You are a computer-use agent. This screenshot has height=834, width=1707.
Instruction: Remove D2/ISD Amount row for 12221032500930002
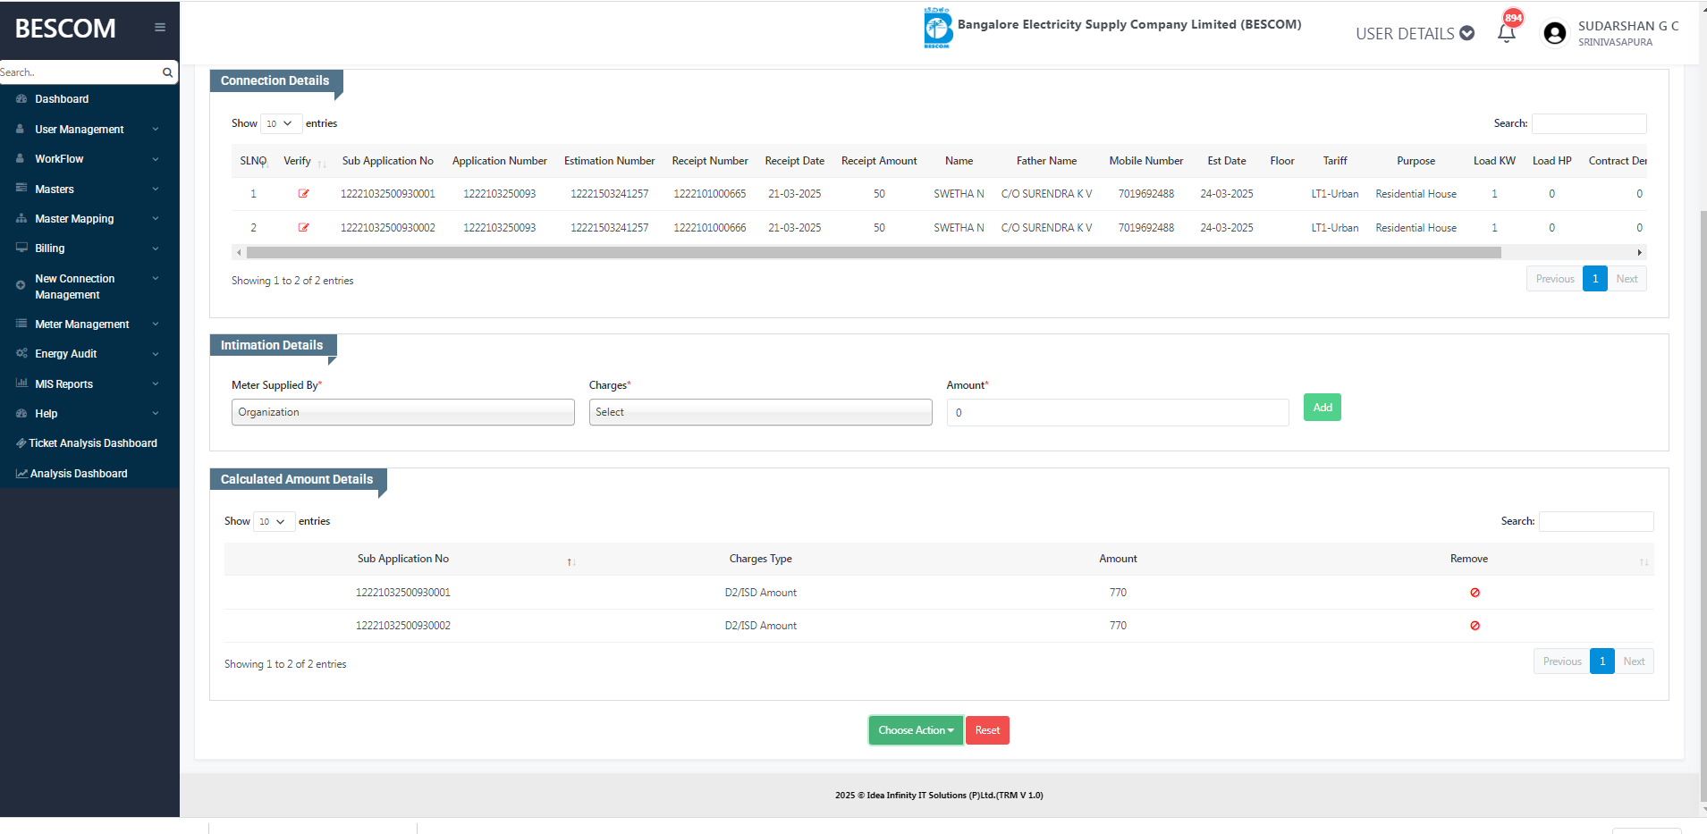(x=1475, y=626)
